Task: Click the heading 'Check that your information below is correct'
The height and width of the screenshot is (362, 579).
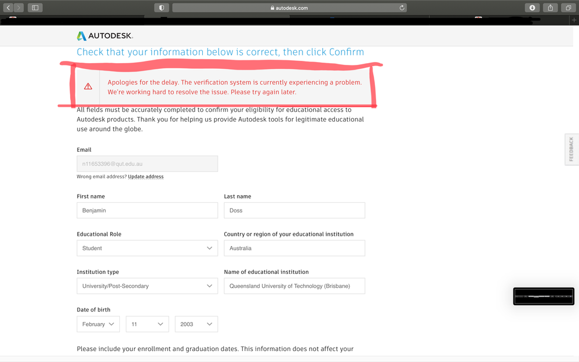Action: click(220, 52)
